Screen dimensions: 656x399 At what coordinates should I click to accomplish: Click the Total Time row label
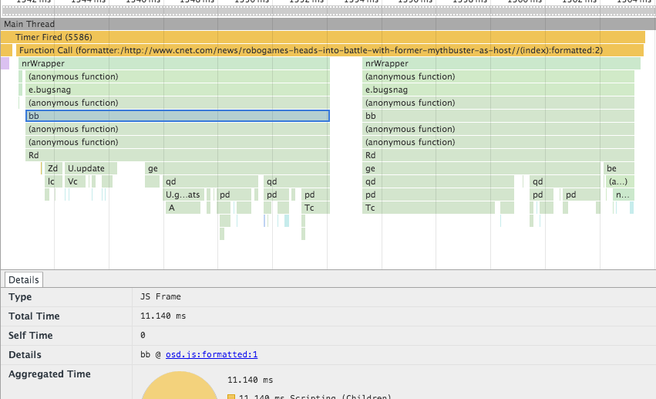point(34,316)
